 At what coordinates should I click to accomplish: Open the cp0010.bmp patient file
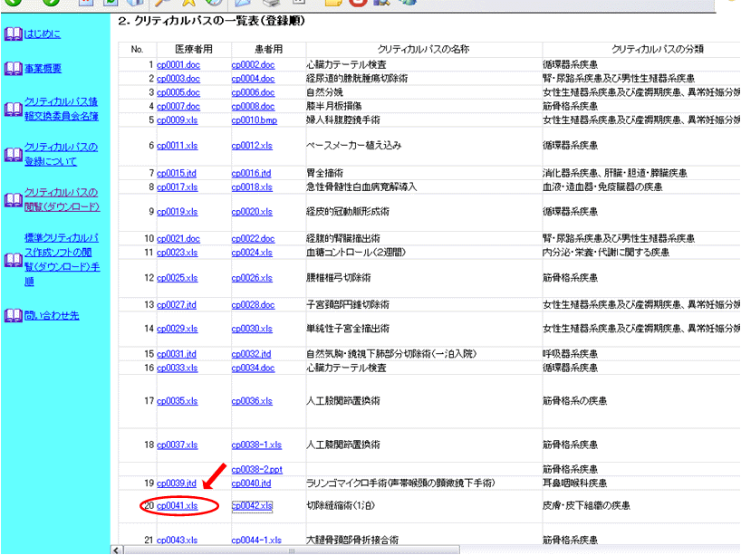coord(255,120)
